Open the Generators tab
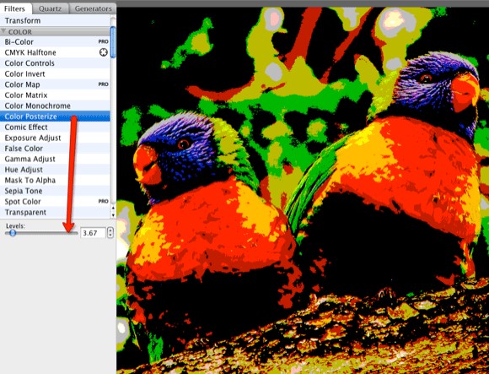The height and width of the screenshot is (374, 489). (93, 8)
